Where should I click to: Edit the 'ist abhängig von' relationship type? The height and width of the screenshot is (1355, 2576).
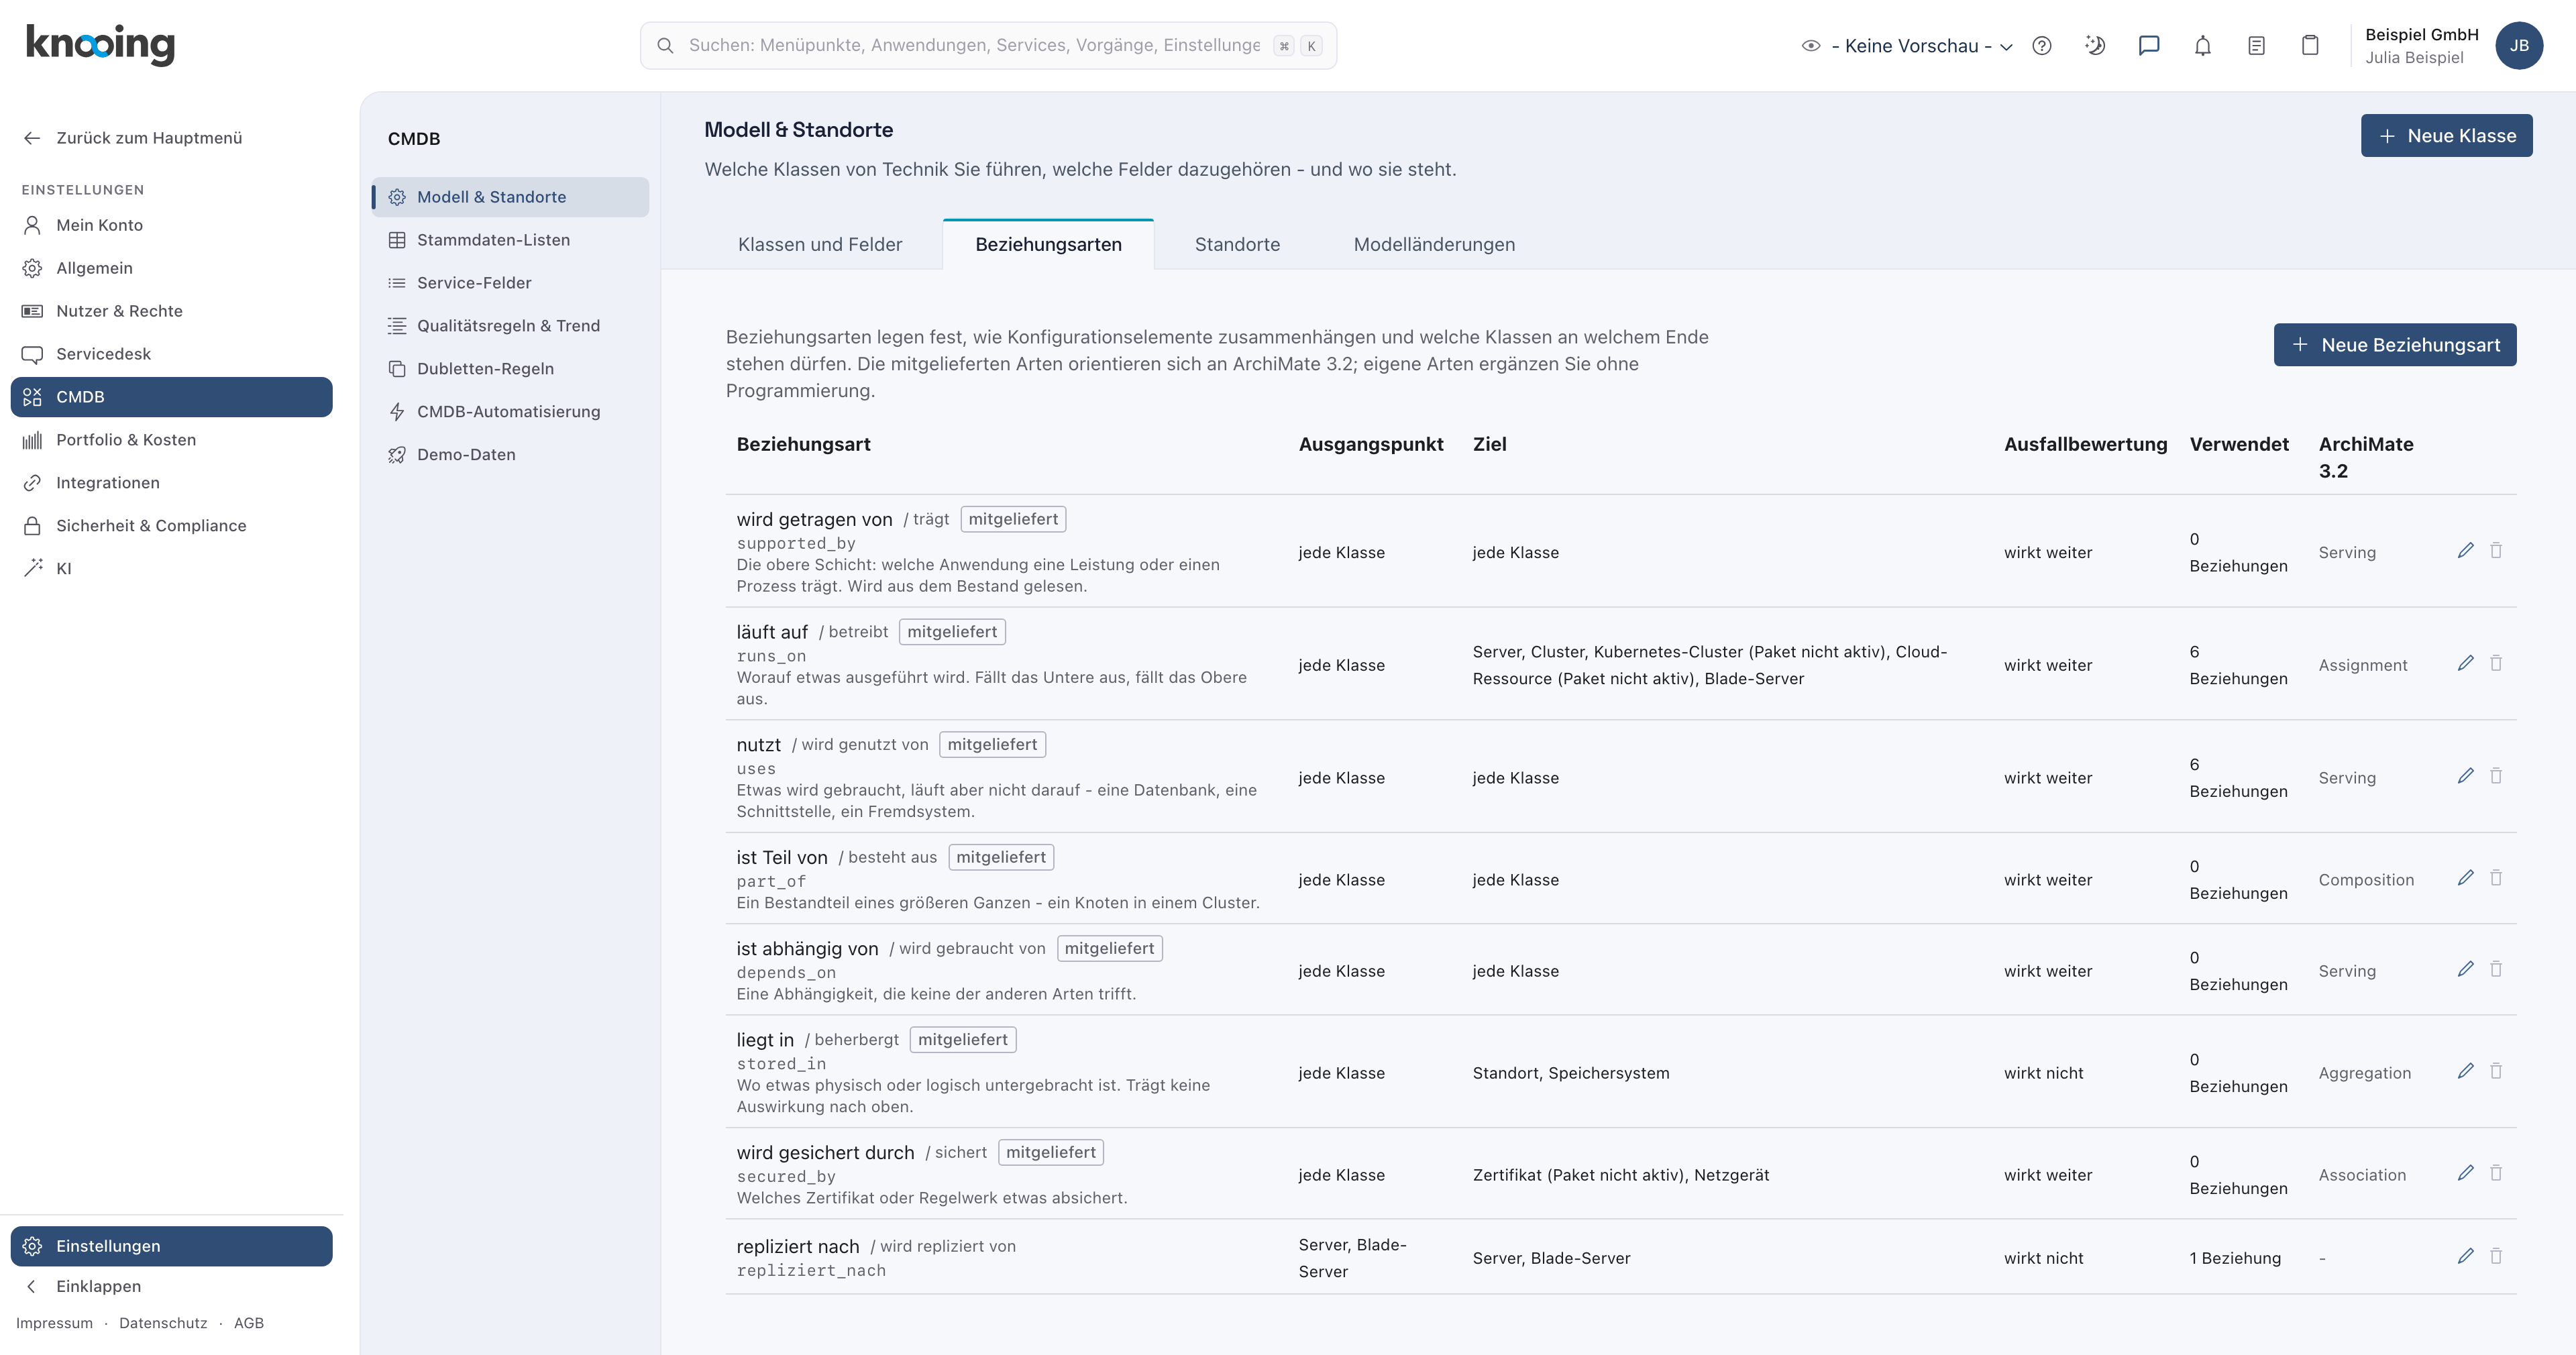tap(2466, 970)
